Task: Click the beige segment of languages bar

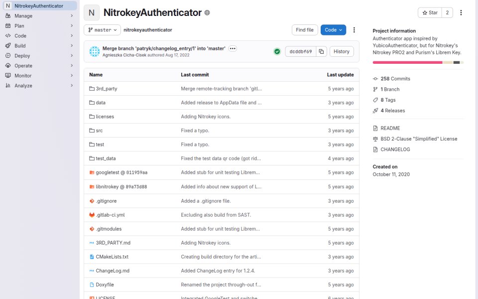Action: pyautogui.click(x=448, y=63)
